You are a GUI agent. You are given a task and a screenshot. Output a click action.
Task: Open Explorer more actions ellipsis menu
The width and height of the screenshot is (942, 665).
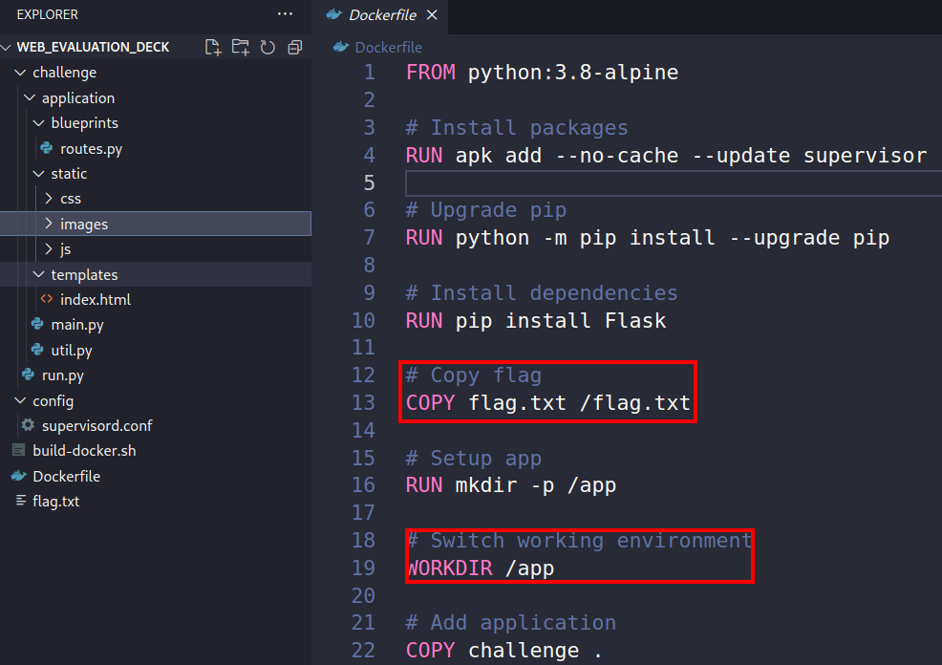click(x=285, y=14)
